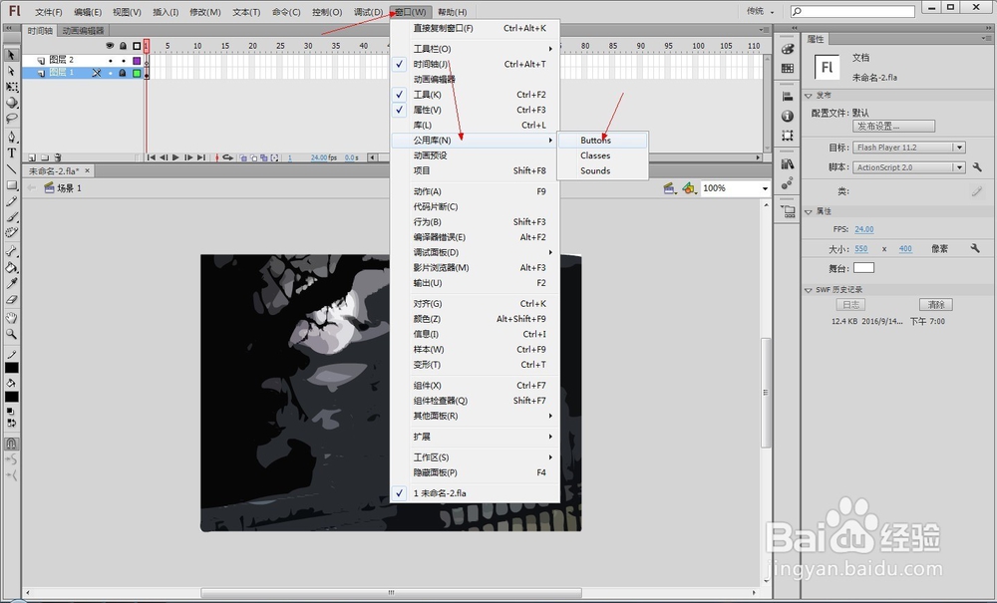Select the Text tool
997x603 pixels.
(x=11, y=152)
